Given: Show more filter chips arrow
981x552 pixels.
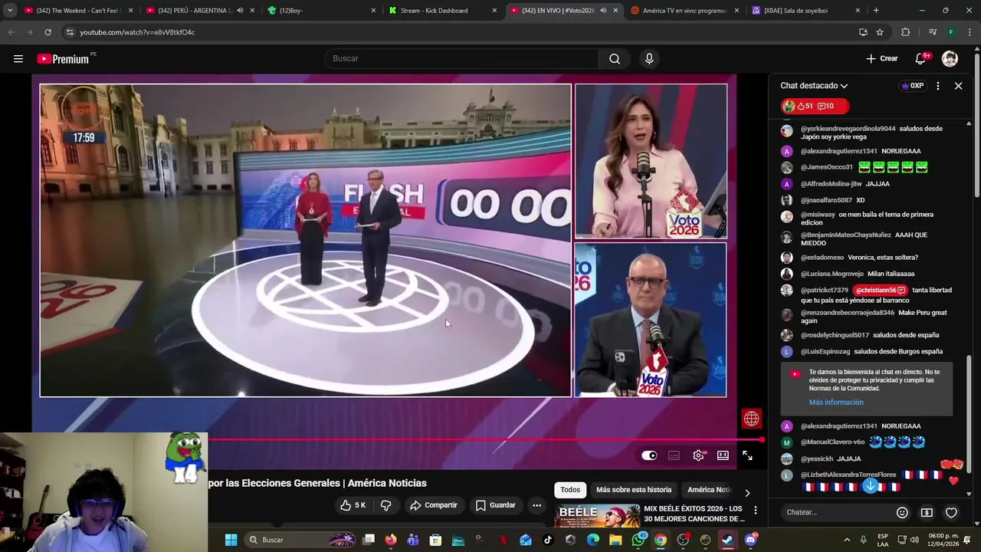Looking at the screenshot, I should pyautogui.click(x=747, y=492).
